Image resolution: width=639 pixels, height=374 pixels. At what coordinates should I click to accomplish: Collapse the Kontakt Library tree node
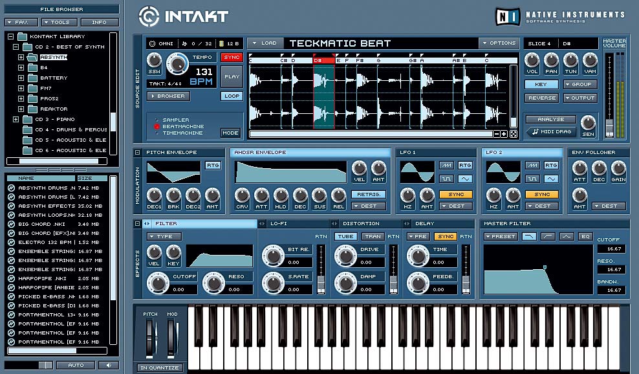[10, 36]
